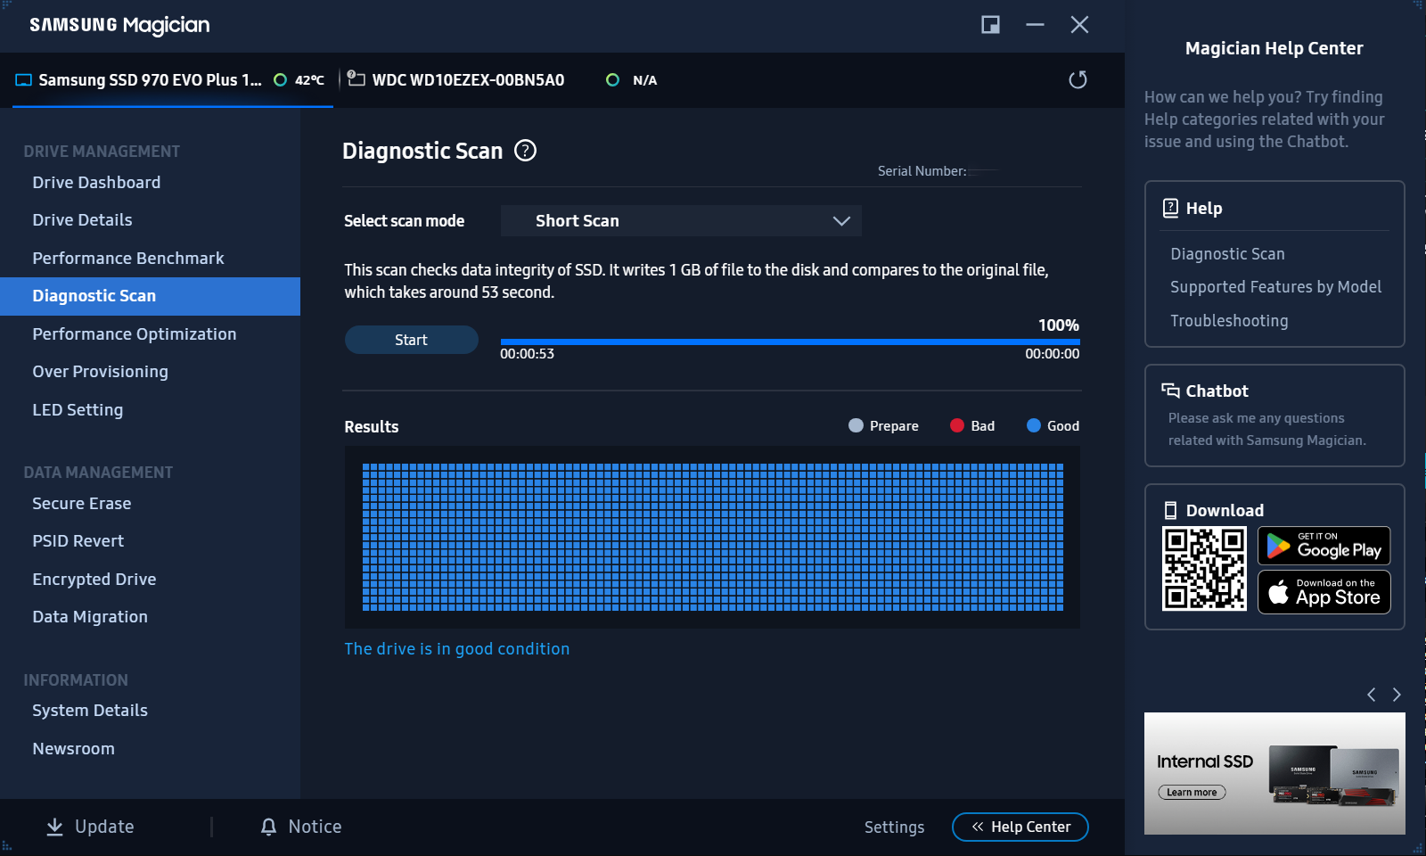
Task: Start the diagnostic scan
Action: (412, 340)
